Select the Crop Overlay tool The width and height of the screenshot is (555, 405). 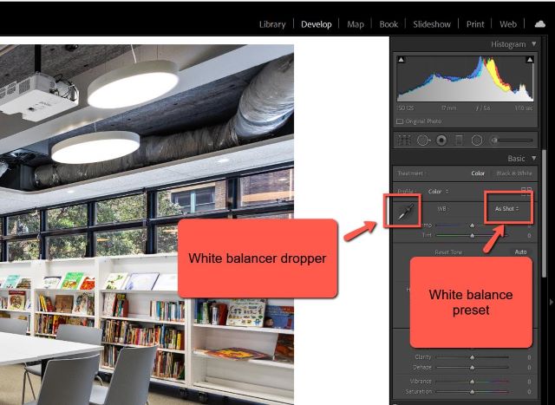(x=403, y=140)
